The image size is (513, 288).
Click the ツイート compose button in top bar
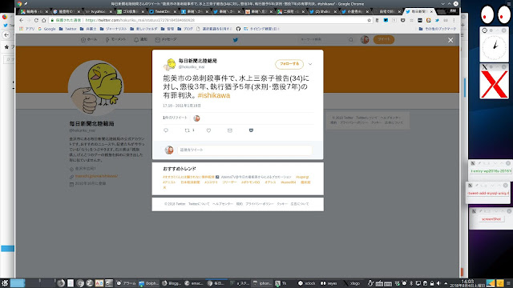point(384,39)
